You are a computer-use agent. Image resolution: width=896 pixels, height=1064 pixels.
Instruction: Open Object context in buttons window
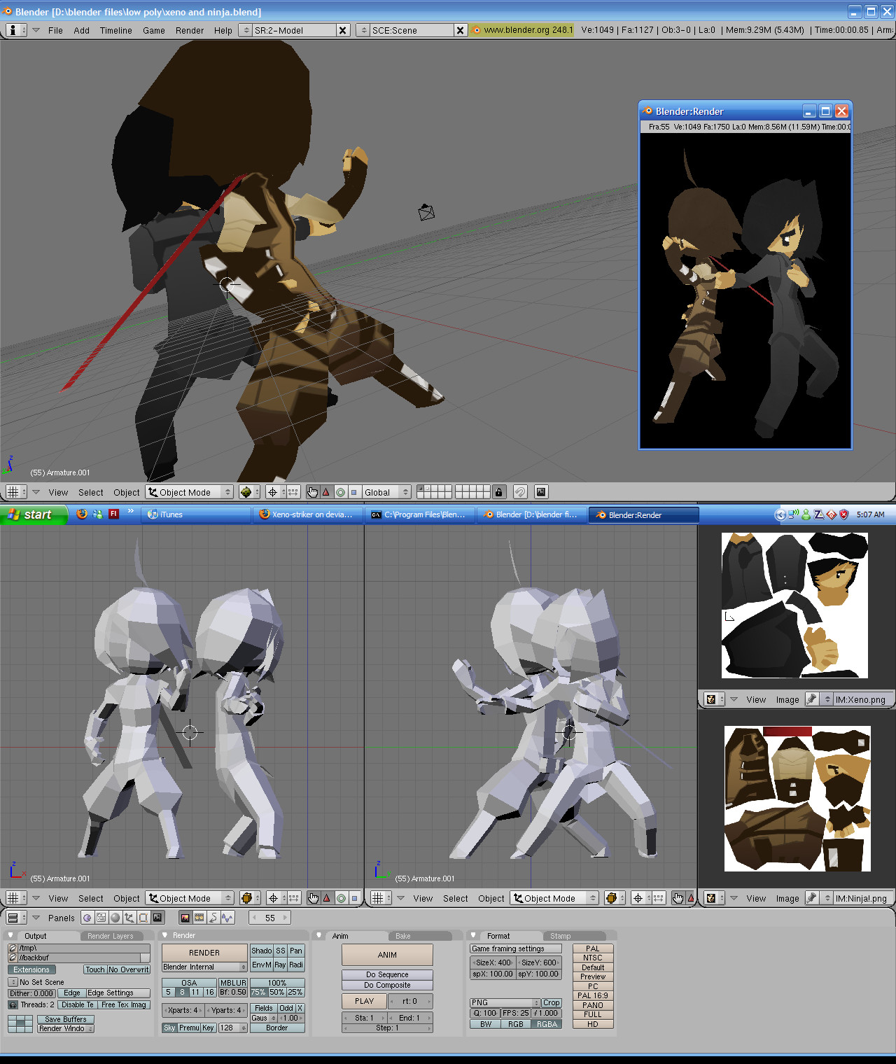point(129,918)
